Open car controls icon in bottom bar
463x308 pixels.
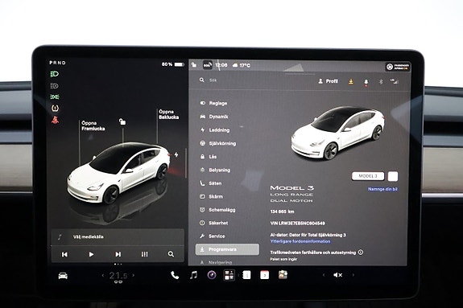point(63,276)
